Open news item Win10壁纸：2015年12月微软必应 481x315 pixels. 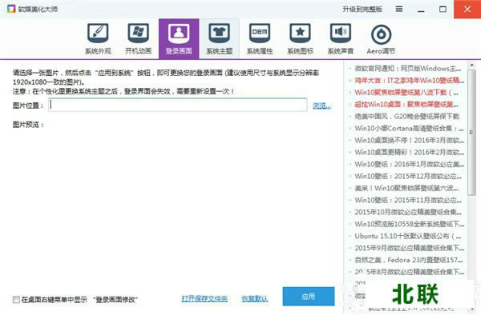408,176
